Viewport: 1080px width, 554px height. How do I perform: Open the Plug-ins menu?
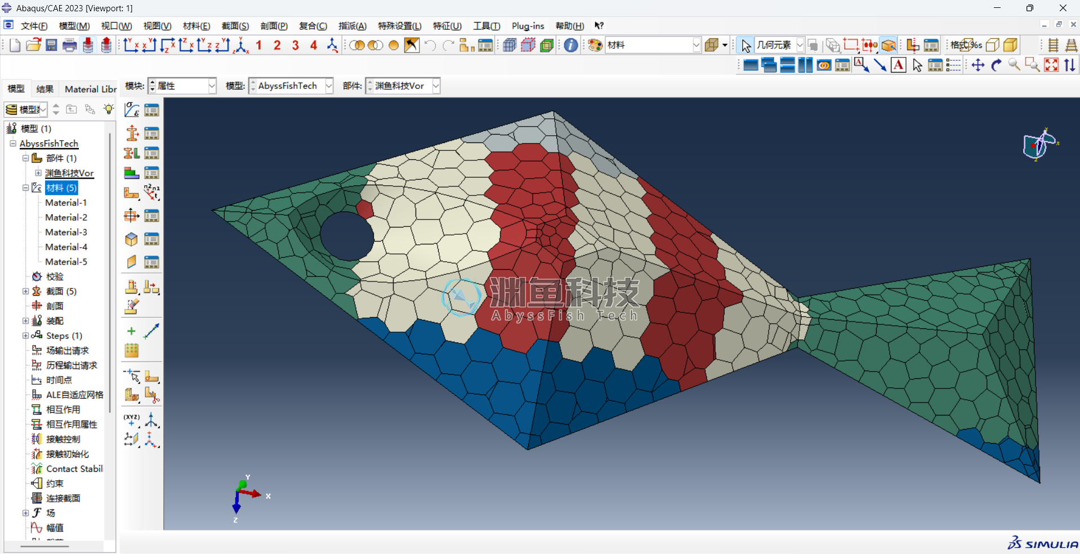(x=528, y=26)
